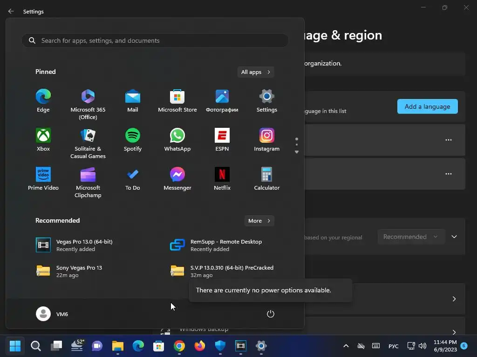
Task: Expand the regional format section
Action: (x=454, y=237)
